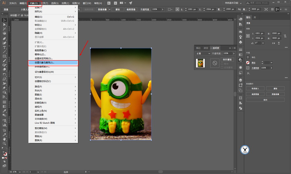291x174 pixels.
Task: Enable the 剪切 clip checkbox
Action: pos(222,64)
